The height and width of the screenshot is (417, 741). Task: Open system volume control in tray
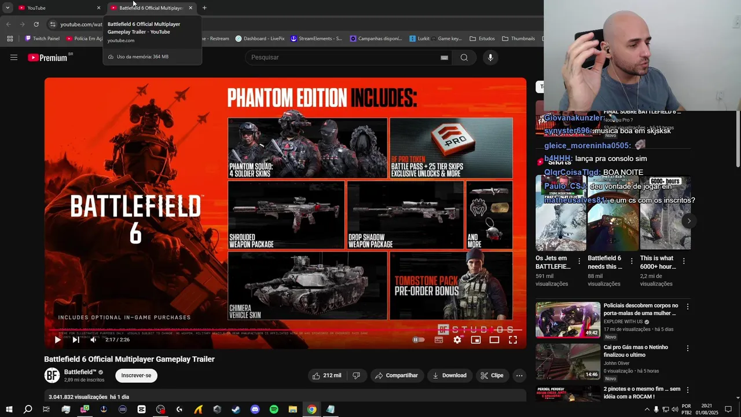(674, 409)
